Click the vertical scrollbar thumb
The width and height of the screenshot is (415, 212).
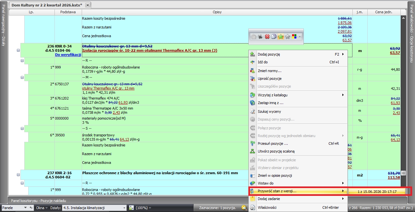(x=404, y=173)
